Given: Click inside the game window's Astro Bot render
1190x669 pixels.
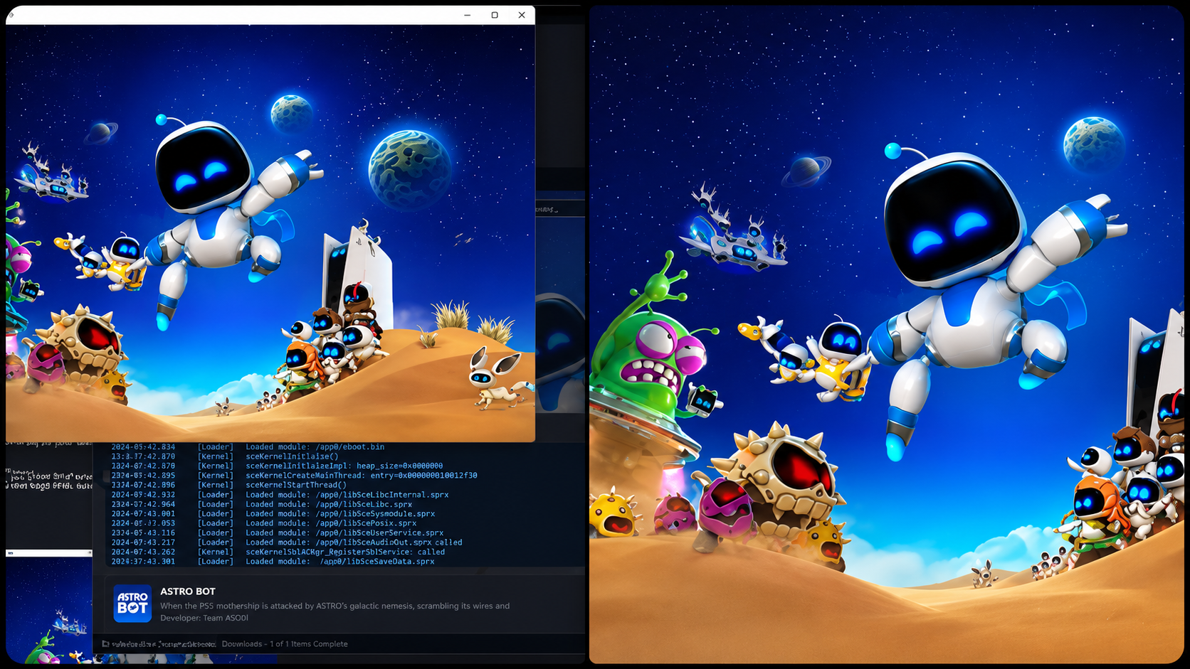Looking at the screenshot, I should (x=270, y=233).
